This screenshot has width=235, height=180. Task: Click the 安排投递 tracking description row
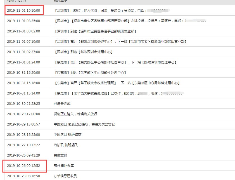coord(130,21)
